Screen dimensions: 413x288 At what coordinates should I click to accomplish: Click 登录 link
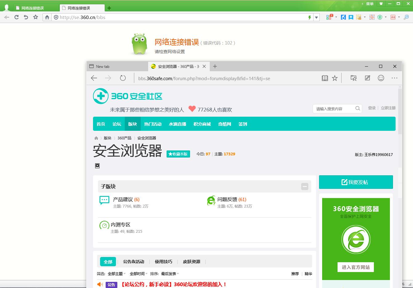click(x=372, y=108)
